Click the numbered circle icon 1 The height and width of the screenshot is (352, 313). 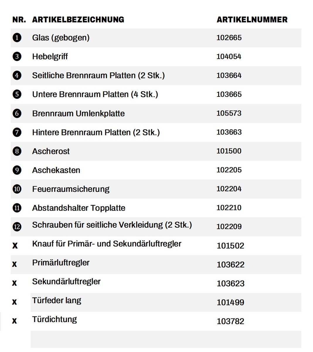coord(17,38)
